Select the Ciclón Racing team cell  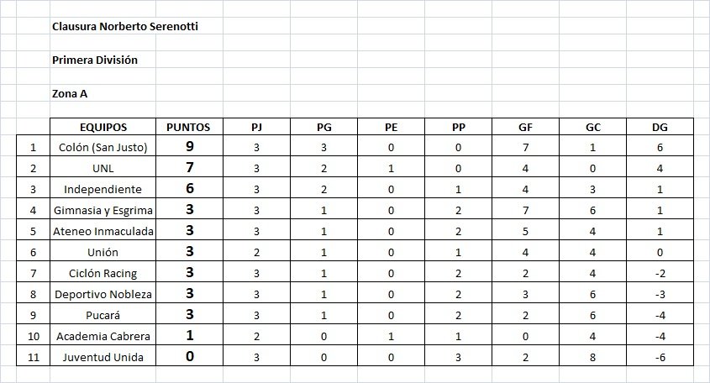(x=103, y=273)
